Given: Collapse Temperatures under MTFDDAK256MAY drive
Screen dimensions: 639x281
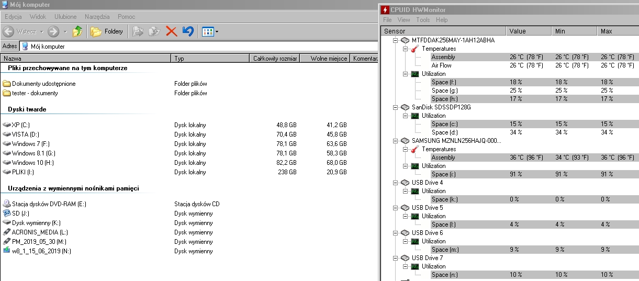Looking at the screenshot, I should [x=405, y=49].
